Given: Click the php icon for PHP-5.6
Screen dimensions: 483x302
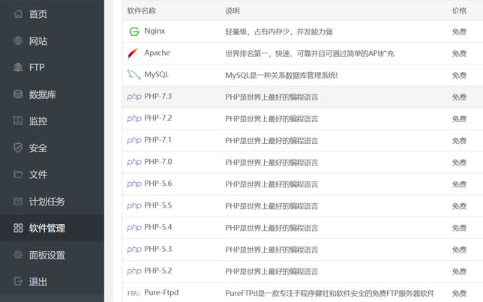Looking at the screenshot, I should pyautogui.click(x=134, y=184).
